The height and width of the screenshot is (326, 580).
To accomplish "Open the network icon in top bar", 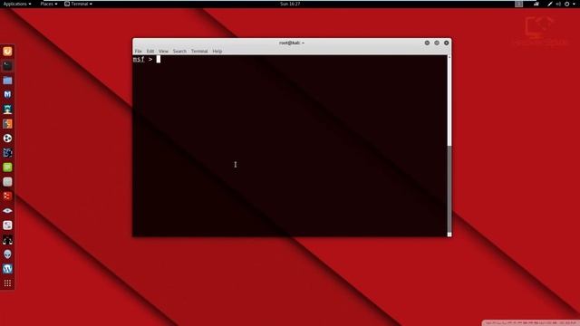I will tap(536, 4).
